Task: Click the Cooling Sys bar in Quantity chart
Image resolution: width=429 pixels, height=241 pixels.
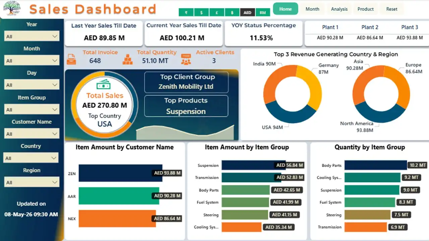Action: [x=372, y=177]
